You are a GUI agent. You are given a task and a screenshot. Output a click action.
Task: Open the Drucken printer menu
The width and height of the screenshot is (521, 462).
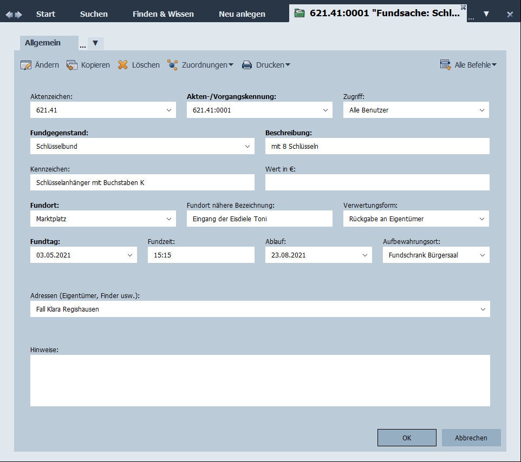click(x=266, y=65)
